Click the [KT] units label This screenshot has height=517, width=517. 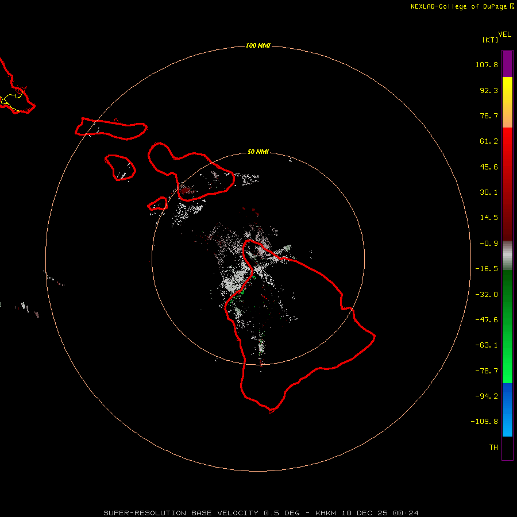click(x=491, y=40)
